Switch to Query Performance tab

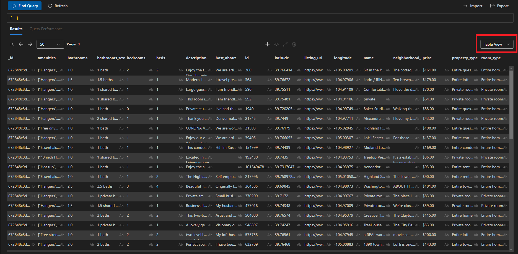pos(46,29)
